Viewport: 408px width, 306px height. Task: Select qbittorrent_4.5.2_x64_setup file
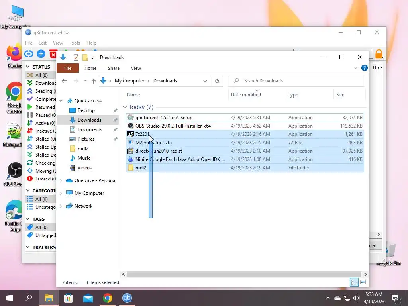click(245, 118)
